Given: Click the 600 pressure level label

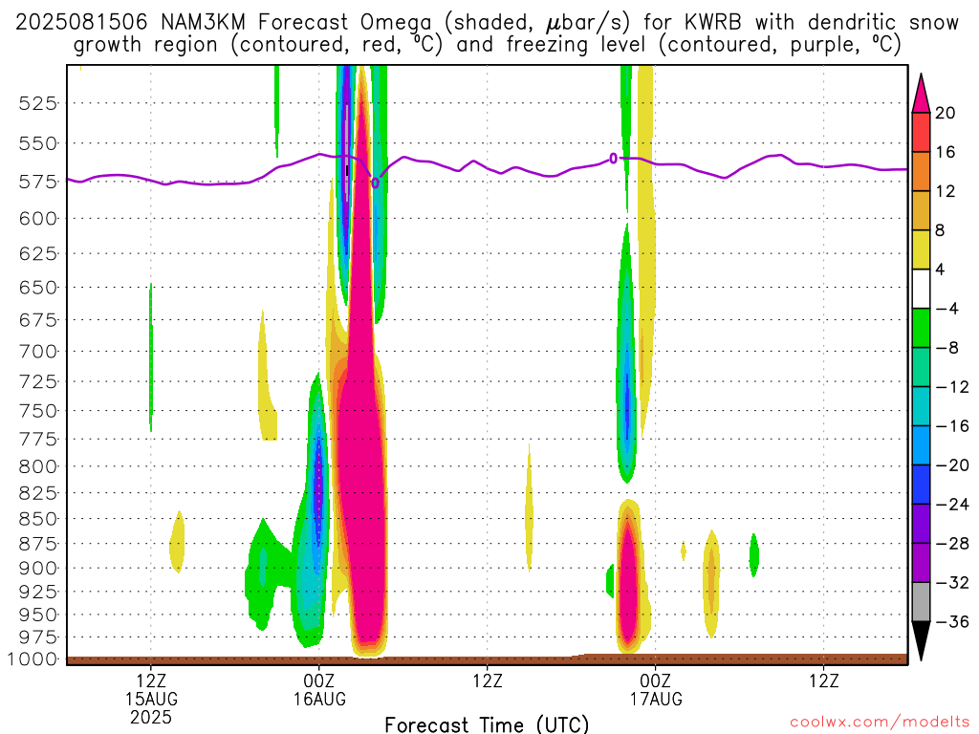Looking at the screenshot, I should pyautogui.click(x=38, y=219).
